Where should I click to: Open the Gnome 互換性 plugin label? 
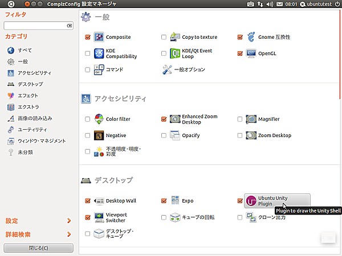(x=274, y=37)
